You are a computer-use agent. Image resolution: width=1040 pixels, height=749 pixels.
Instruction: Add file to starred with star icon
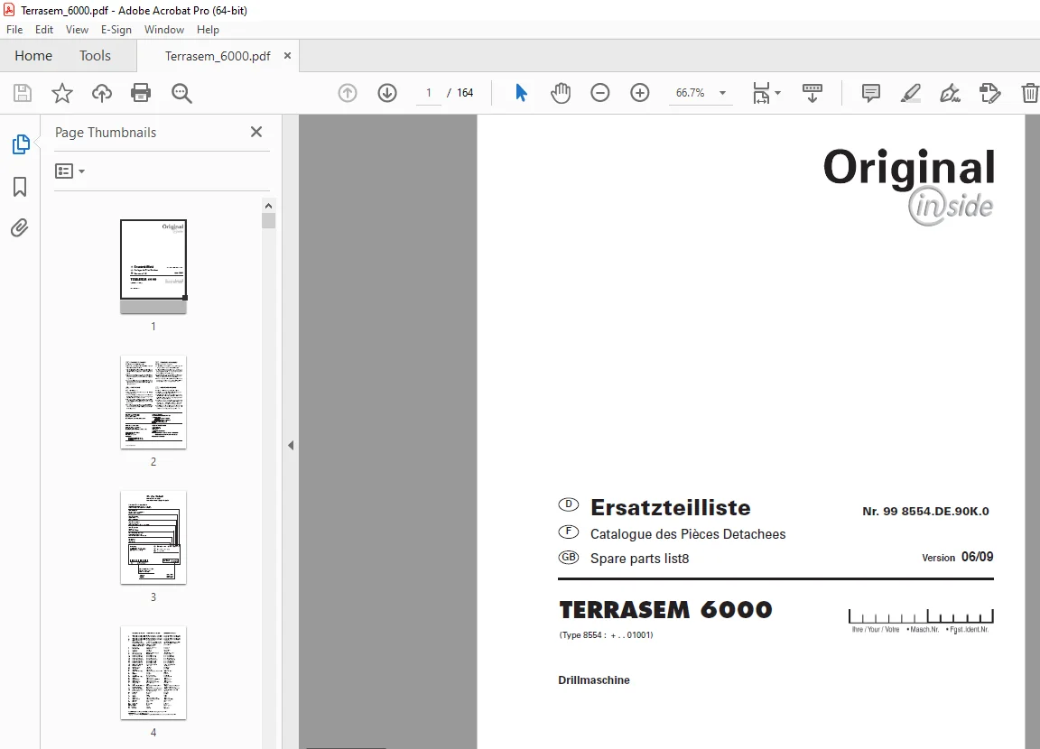[62, 93]
